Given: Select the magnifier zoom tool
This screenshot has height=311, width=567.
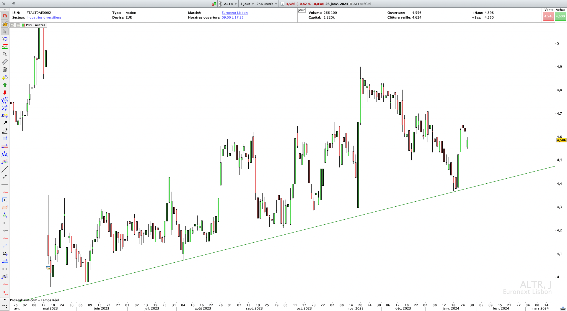Looking at the screenshot, I should (5, 54).
